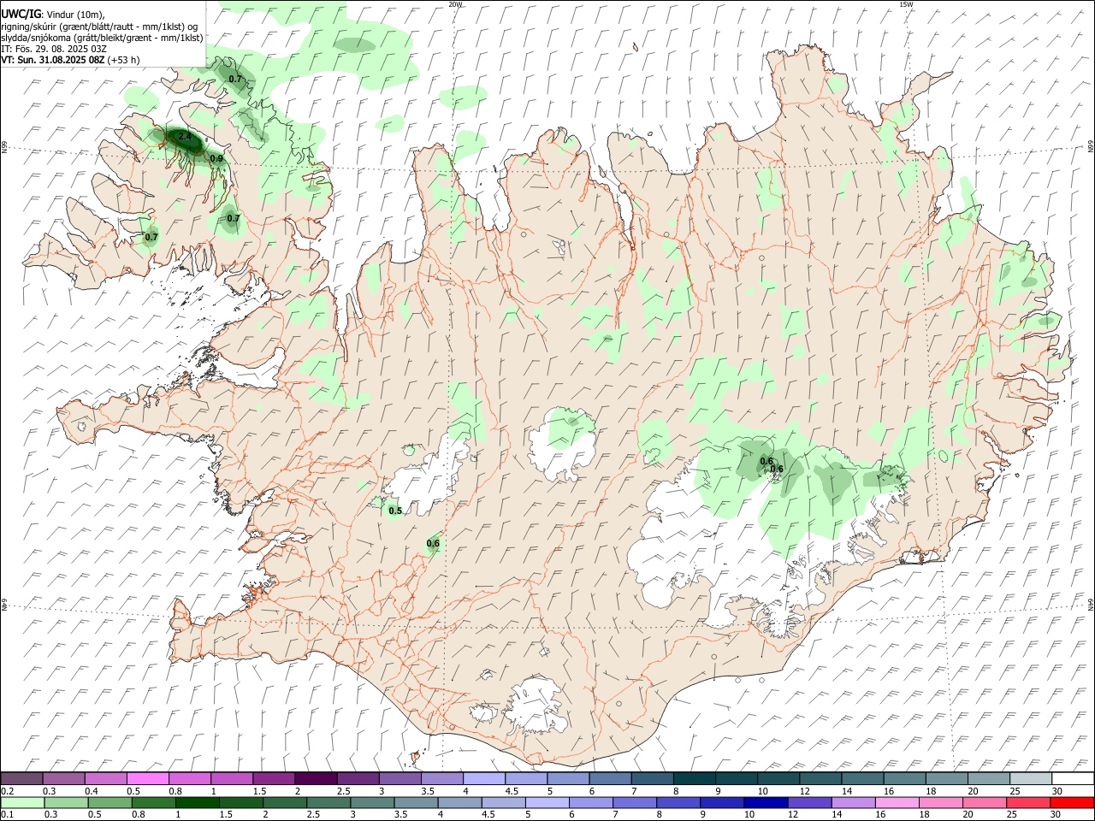The image size is (1095, 821).
Task: Click the 0.5 precipitation value on map
Action: (x=395, y=511)
